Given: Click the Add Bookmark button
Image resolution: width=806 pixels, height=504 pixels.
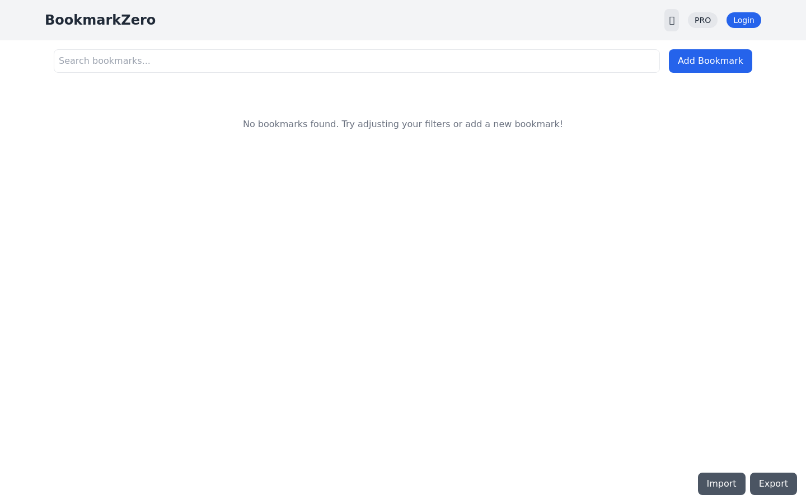Looking at the screenshot, I should point(710,61).
